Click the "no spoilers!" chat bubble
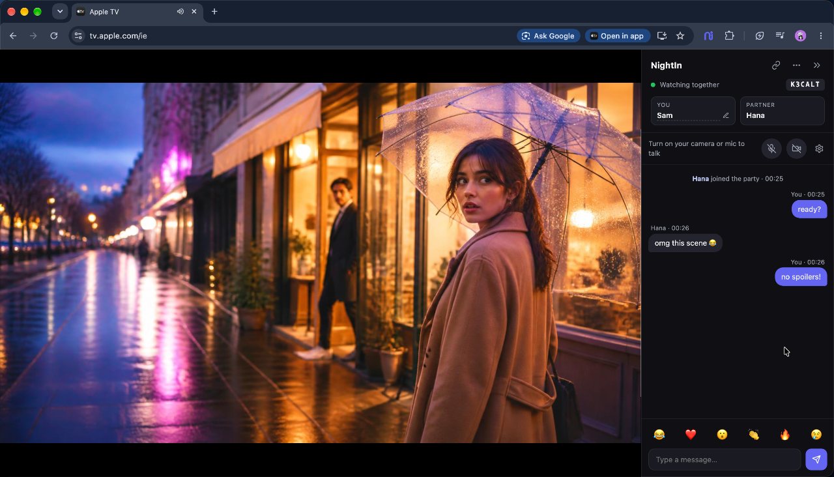This screenshot has height=477, width=834. tap(801, 277)
